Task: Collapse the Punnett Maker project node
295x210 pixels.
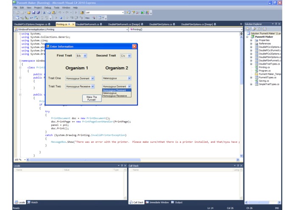Action: pyautogui.click(x=247, y=37)
